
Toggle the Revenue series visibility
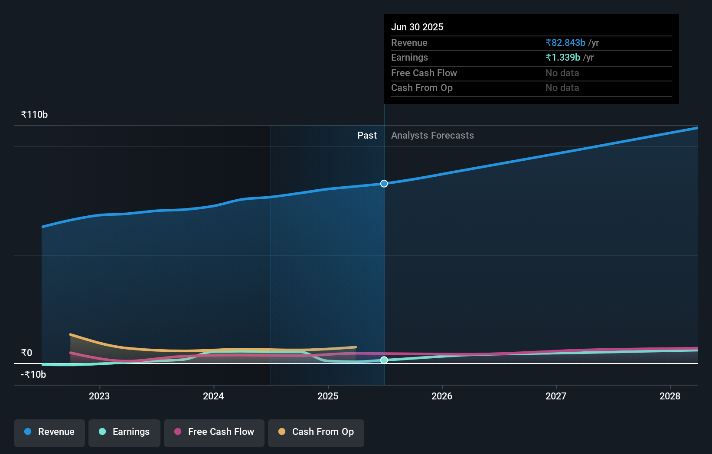[49, 432]
